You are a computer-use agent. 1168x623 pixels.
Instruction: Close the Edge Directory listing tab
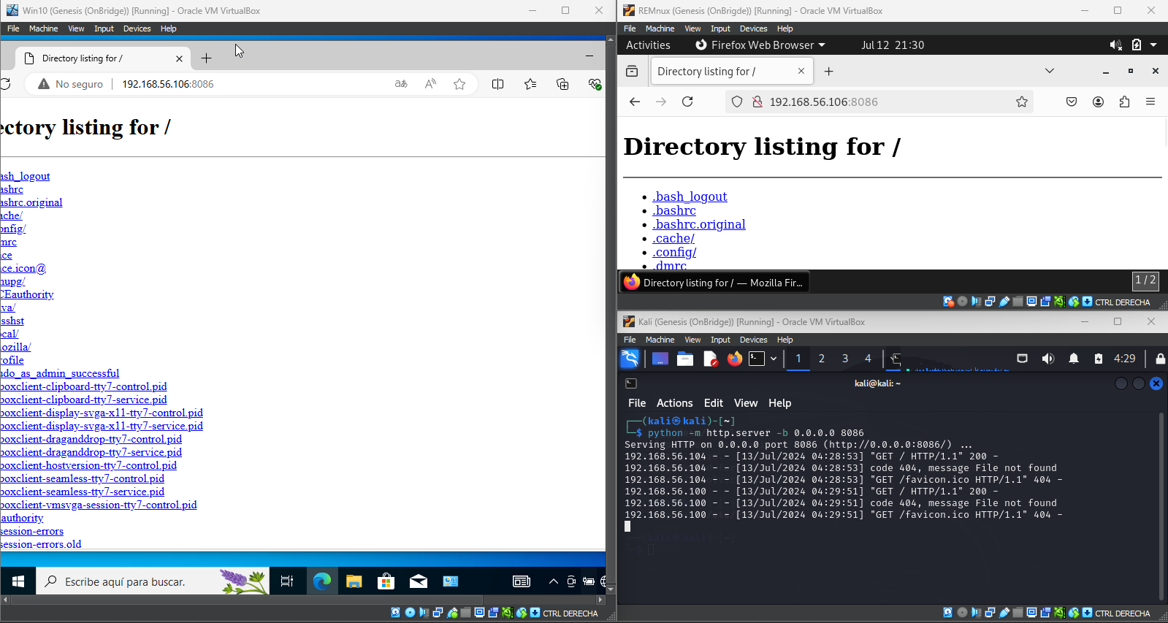pyautogui.click(x=179, y=58)
